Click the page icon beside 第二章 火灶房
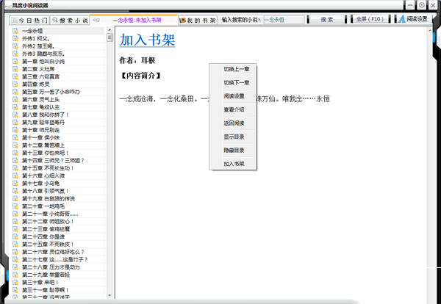Screen dimensions: 441x304 coord(15,69)
